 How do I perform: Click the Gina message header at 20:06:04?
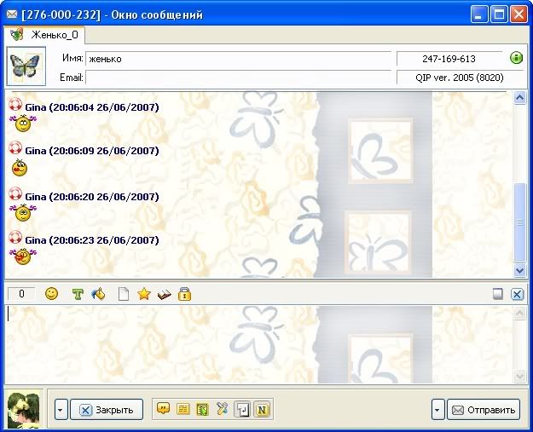pos(92,107)
